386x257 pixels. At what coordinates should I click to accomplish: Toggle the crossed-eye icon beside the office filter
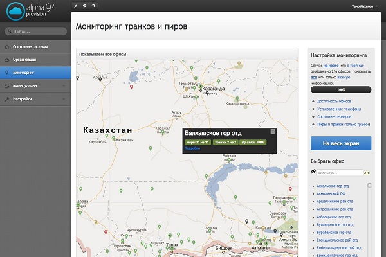[313, 172]
